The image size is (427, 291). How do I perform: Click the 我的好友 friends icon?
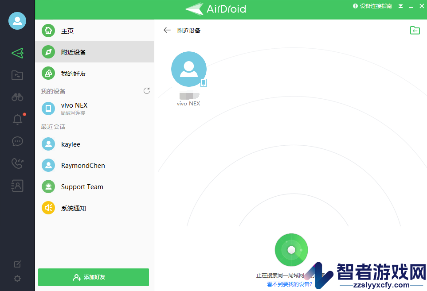pyautogui.click(x=48, y=74)
